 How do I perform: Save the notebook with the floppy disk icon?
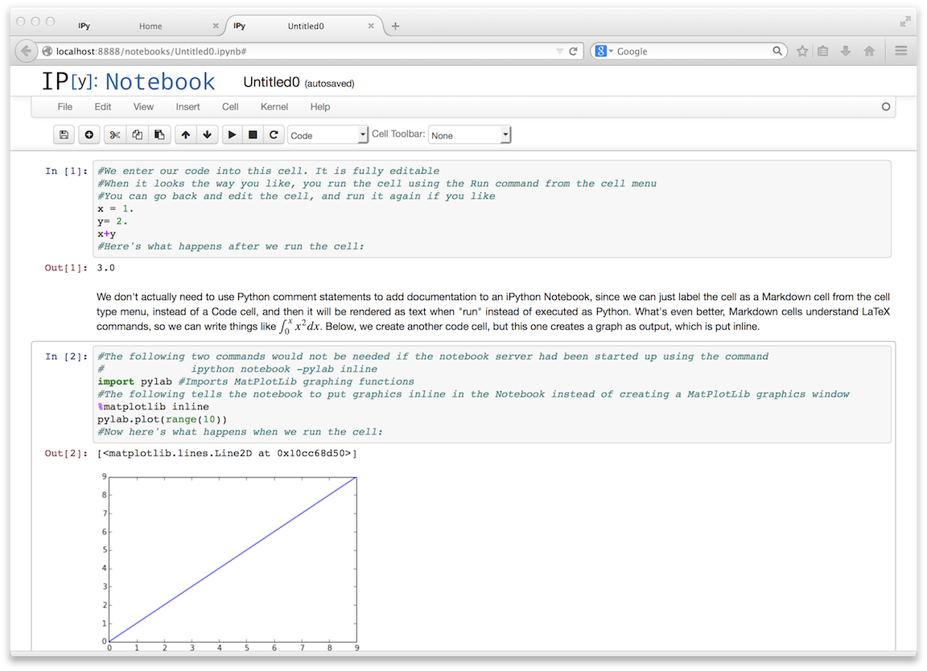click(64, 135)
